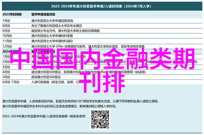The image size is (204, 135).
Task: Select '获得澳大利亚500签证' cell in 5月份 row
Action: (46, 77)
